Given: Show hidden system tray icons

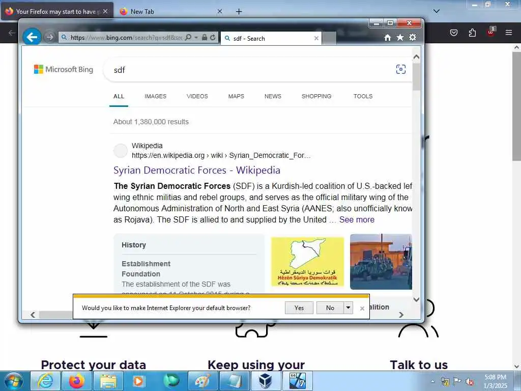Looking at the screenshot, I should (x=432, y=382).
